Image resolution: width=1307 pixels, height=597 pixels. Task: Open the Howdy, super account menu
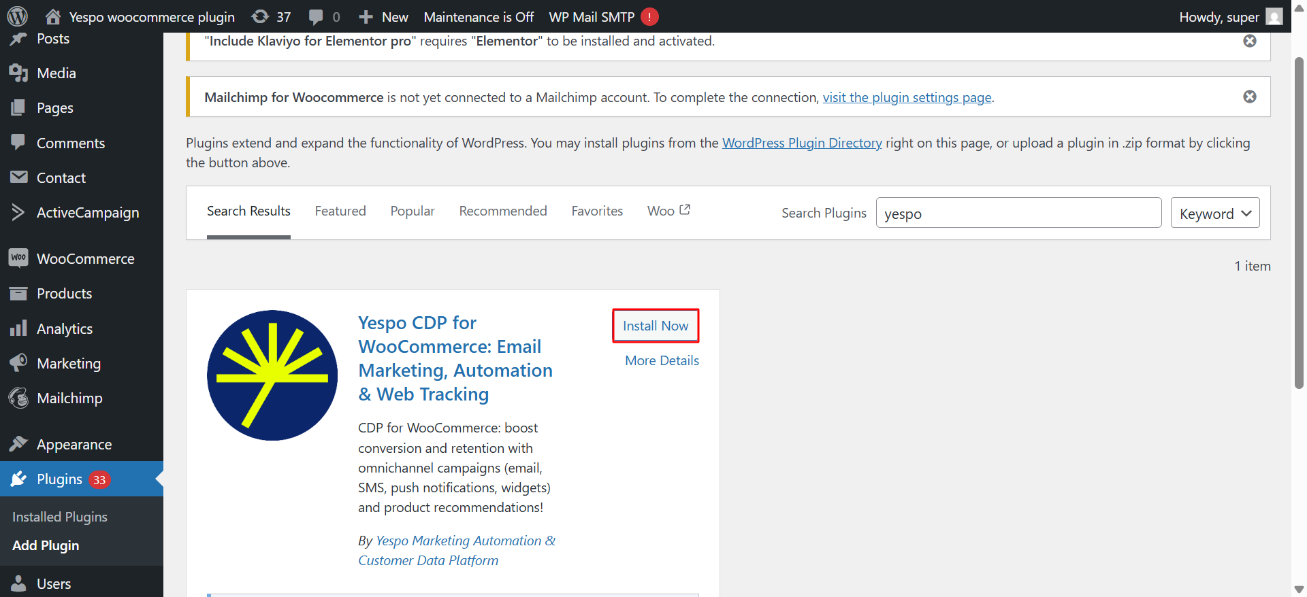pyautogui.click(x=1231, y=16)
